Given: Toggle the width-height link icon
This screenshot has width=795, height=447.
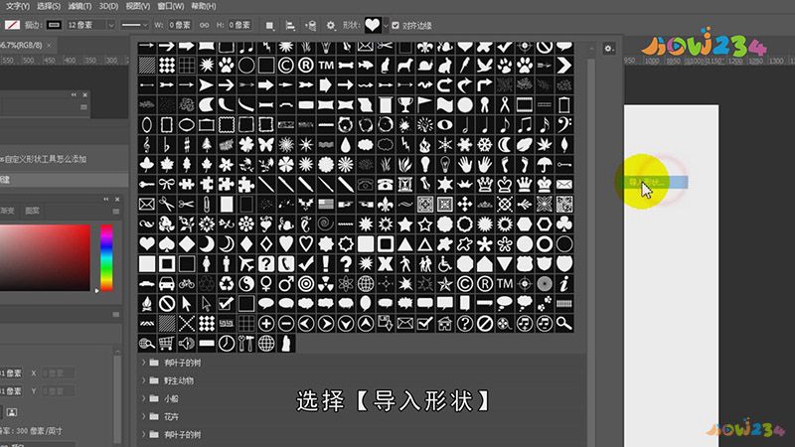Looking at the screenshot, I should point(204,25).
